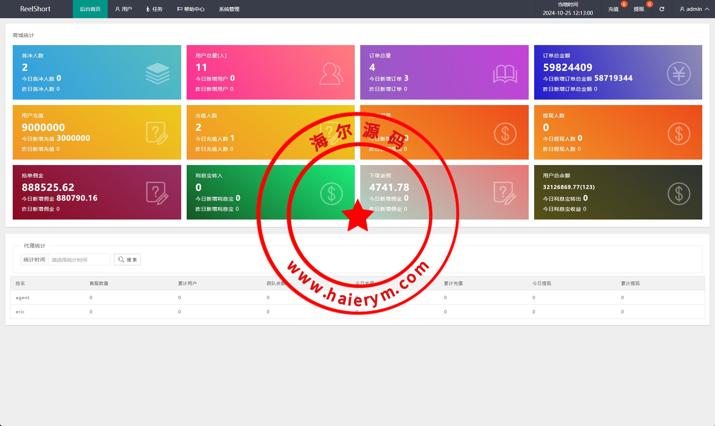The image size is (715, 426).
Task: Open the 任务 menu in navigation
Action: coord(154,9)
